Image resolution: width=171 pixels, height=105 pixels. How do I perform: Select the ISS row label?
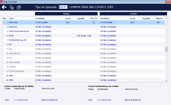coord(11,49)
